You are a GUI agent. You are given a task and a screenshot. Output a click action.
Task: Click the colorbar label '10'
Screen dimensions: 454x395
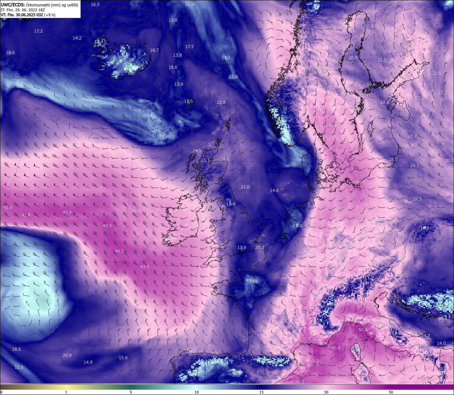click(196, 392)
